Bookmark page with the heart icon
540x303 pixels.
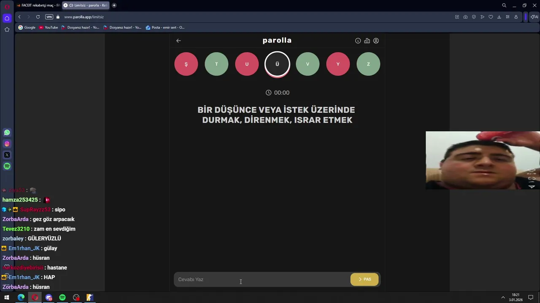(491, 17)
